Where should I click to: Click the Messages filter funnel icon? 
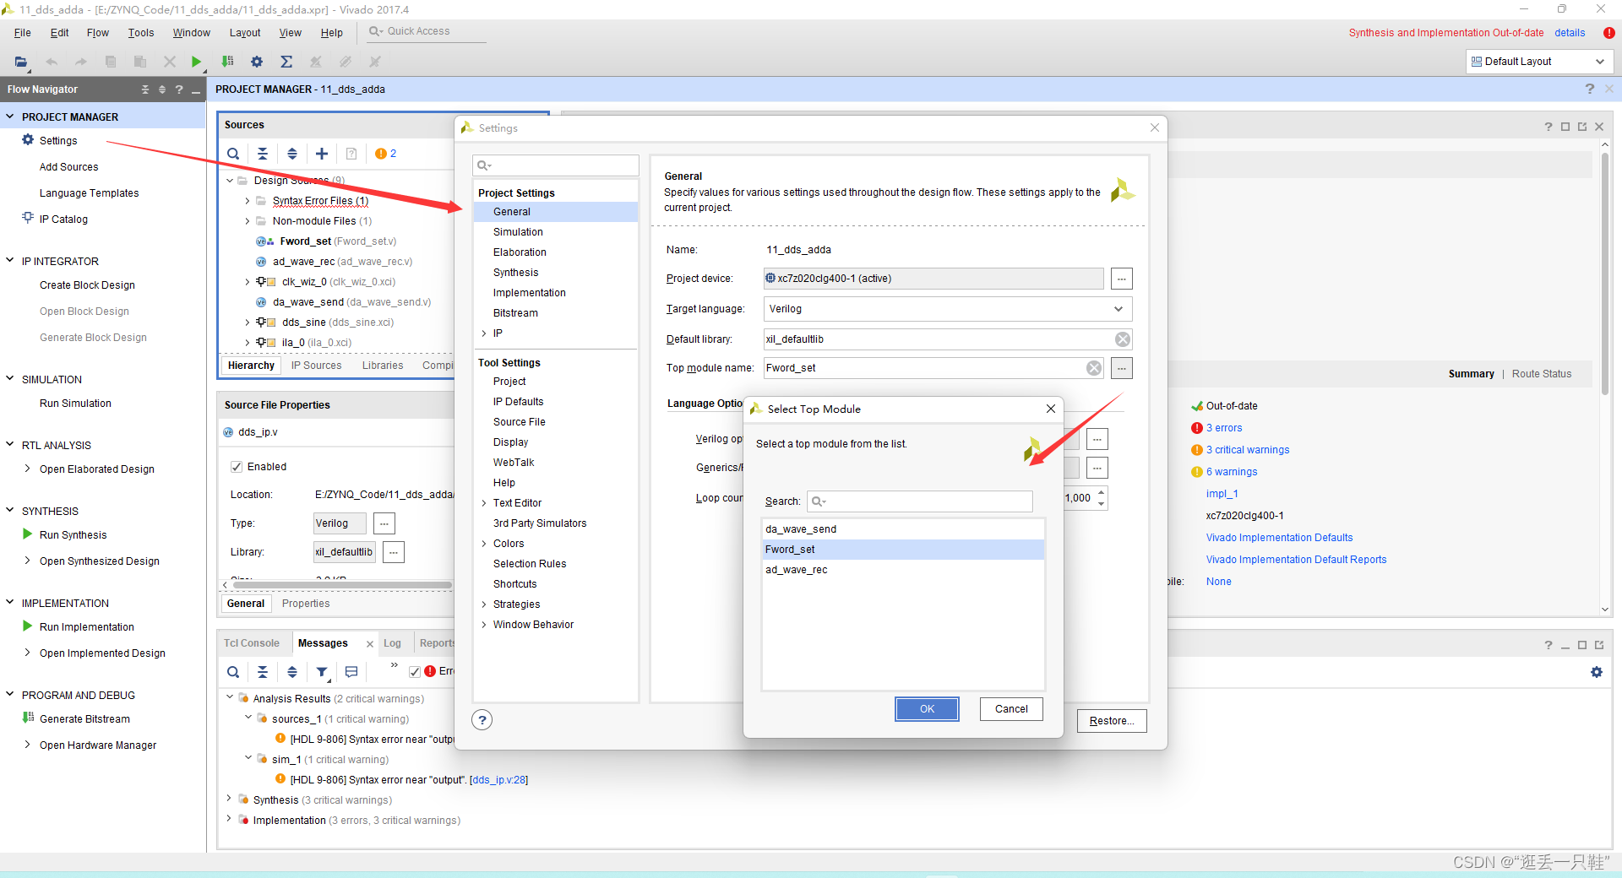pos(322,672)
